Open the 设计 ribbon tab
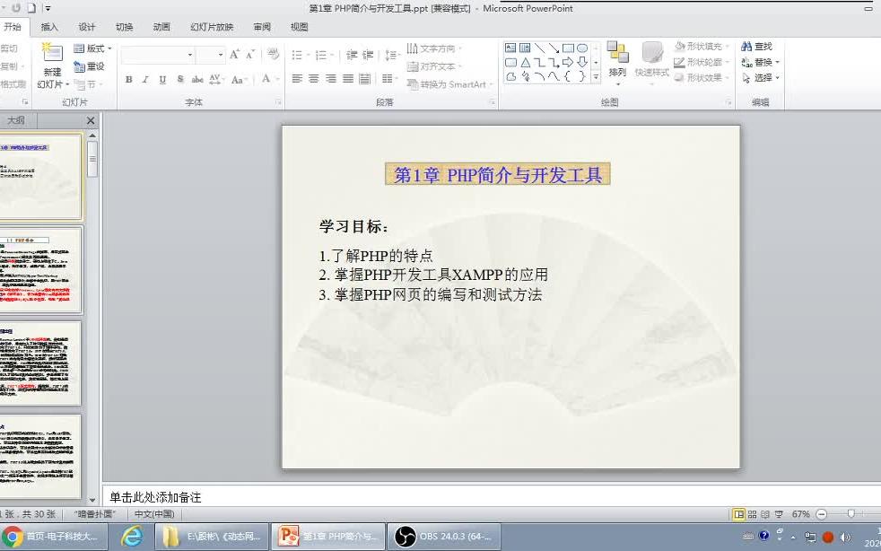 tap(87, 27)
